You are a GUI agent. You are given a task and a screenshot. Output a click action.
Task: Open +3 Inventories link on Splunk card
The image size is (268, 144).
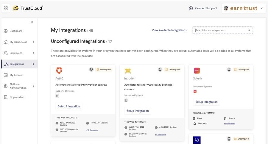tap(230, 123)
